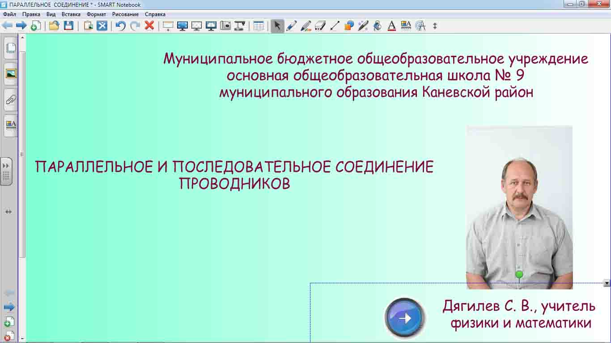Delete selection with the red X icon
Viewport: 611px width, 343px height.
(x=149, y=25)
